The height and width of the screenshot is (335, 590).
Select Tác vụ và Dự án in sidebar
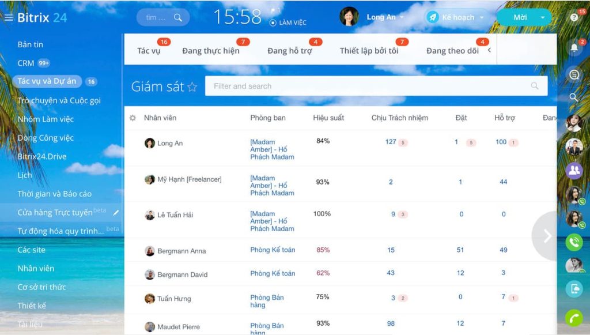tap(47, 81)
